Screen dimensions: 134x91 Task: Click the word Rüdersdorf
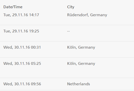[78, 15]
